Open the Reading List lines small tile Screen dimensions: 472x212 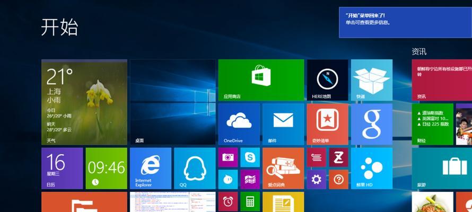(317, 157)
